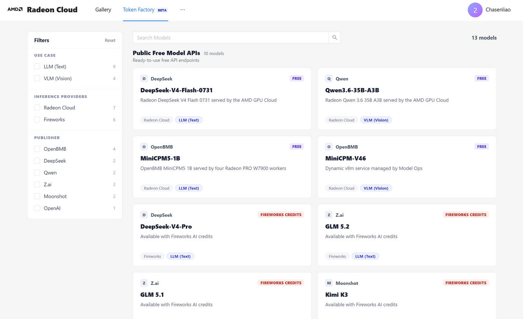The width and height of the screenshot is (523, 319).
Task: Click the VLM (Vision) tag on MiniCPM-V46
Action: 376,188
